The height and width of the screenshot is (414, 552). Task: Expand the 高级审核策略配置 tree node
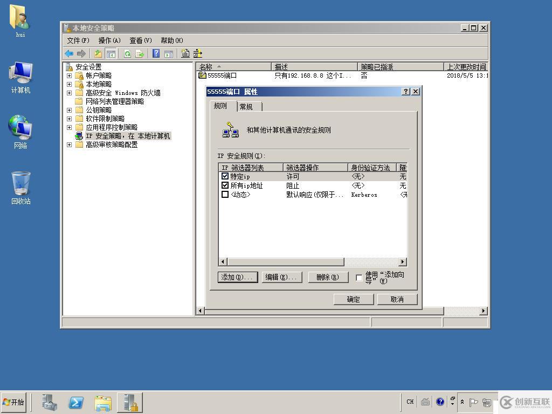coord(70,144)
